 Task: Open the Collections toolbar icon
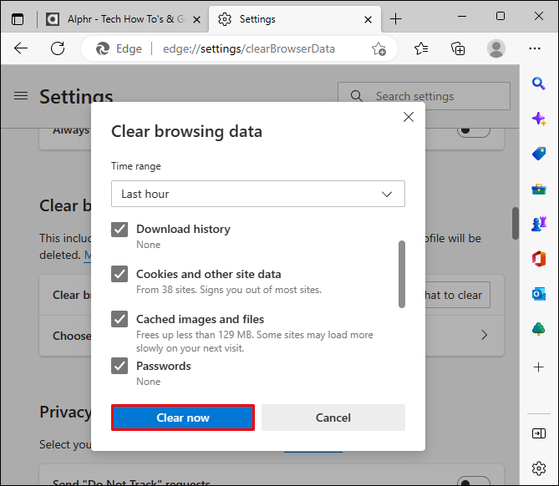click(458, 48)
